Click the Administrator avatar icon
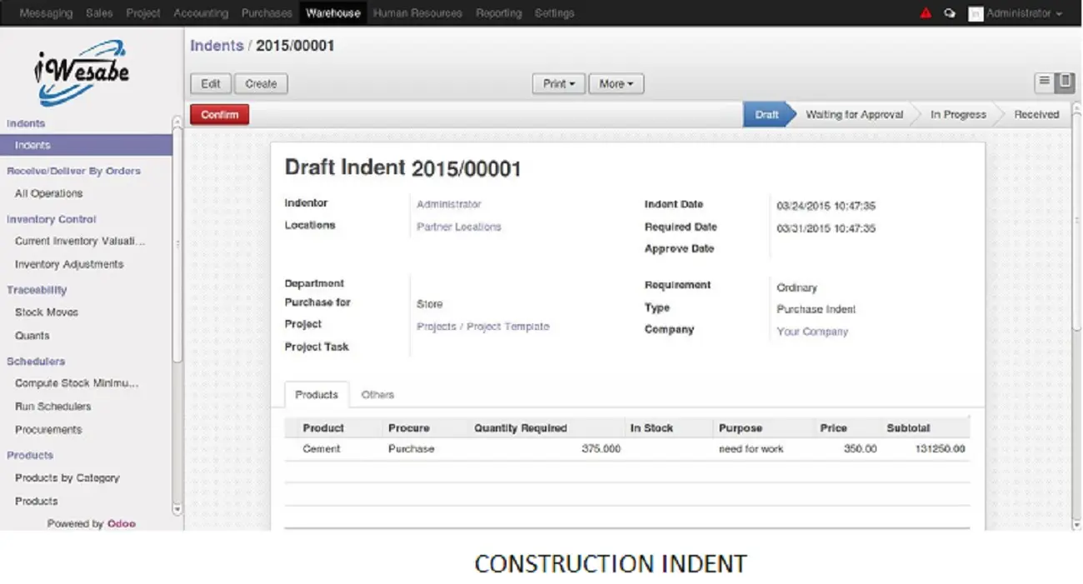This screenshot has height=584, width=1083. [x=975, y=14]
